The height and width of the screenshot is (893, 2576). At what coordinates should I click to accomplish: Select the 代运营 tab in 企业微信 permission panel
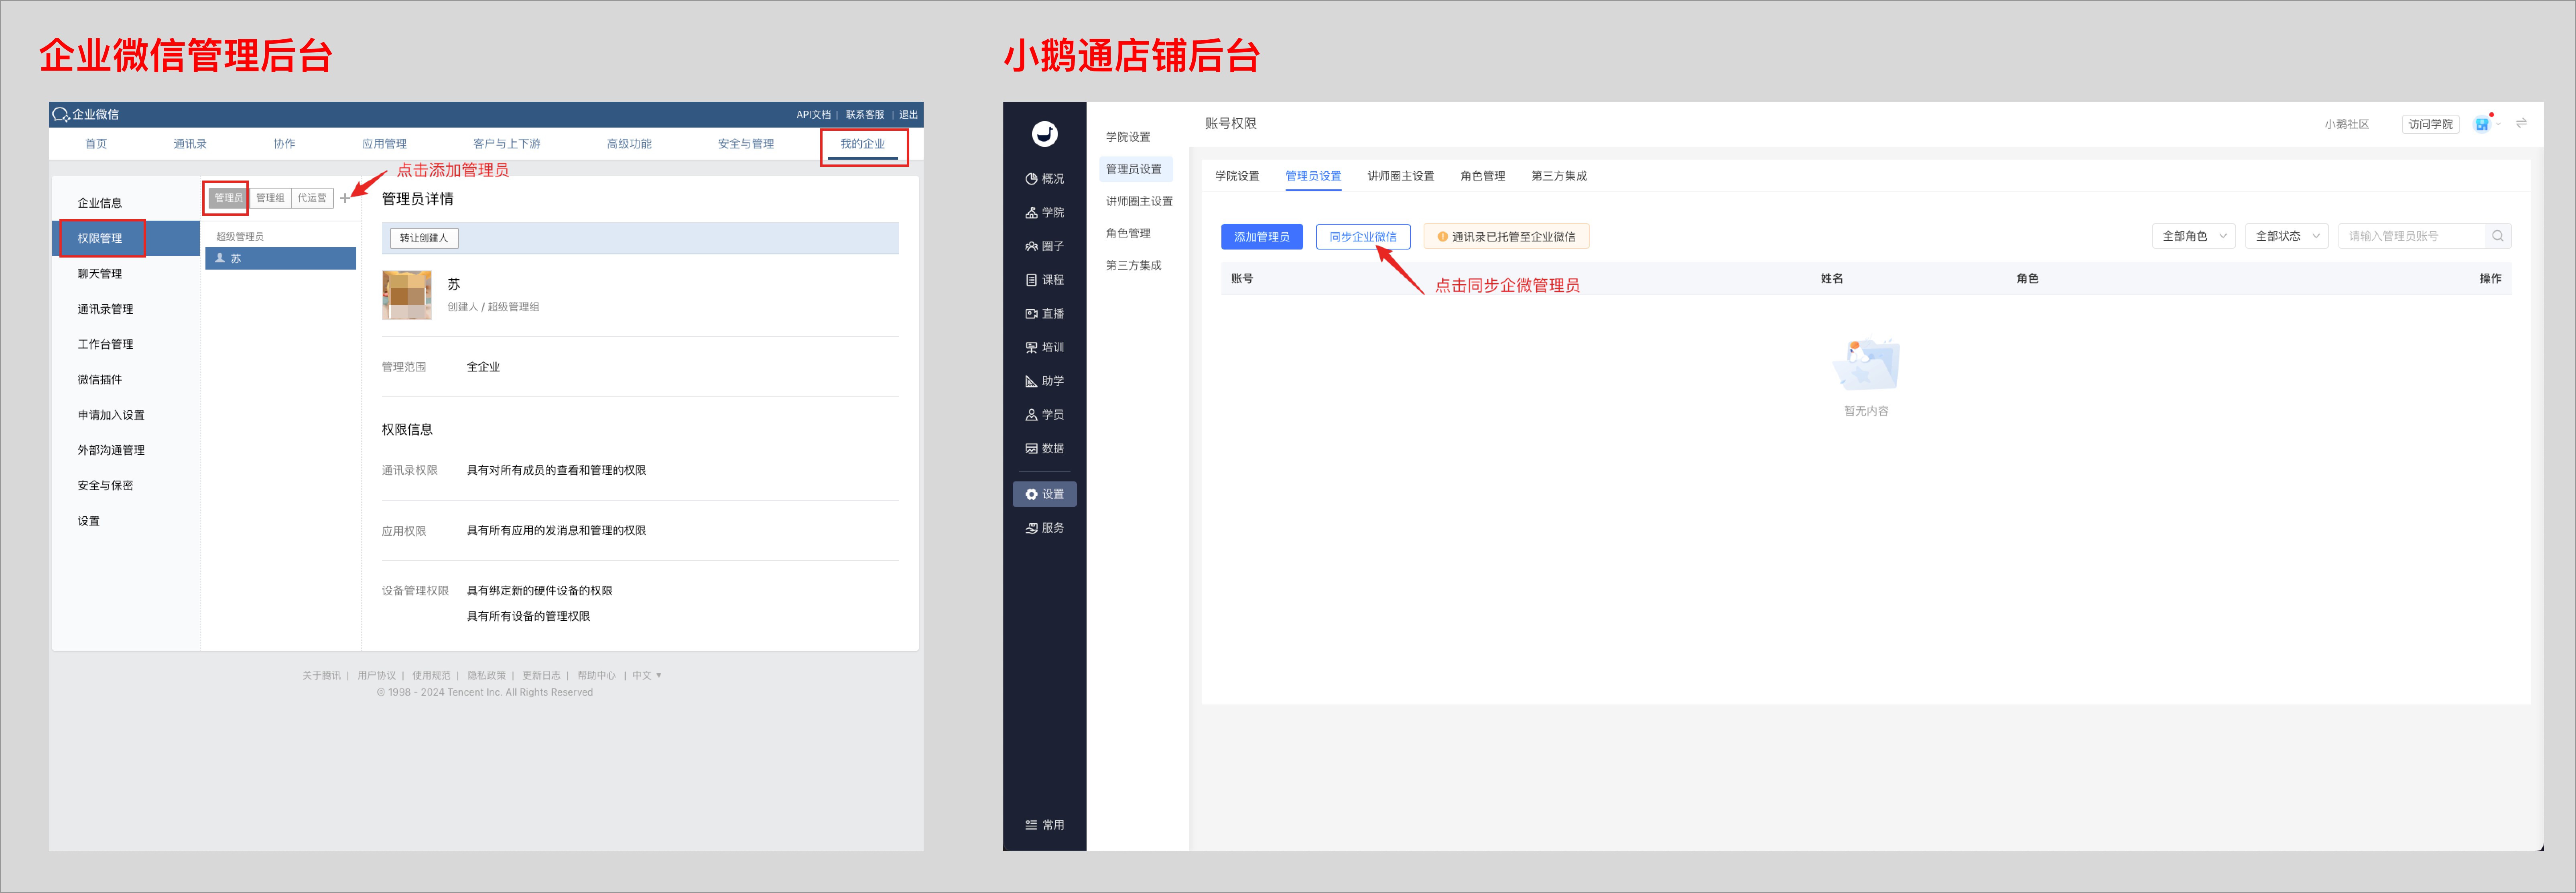pos(312,198)
